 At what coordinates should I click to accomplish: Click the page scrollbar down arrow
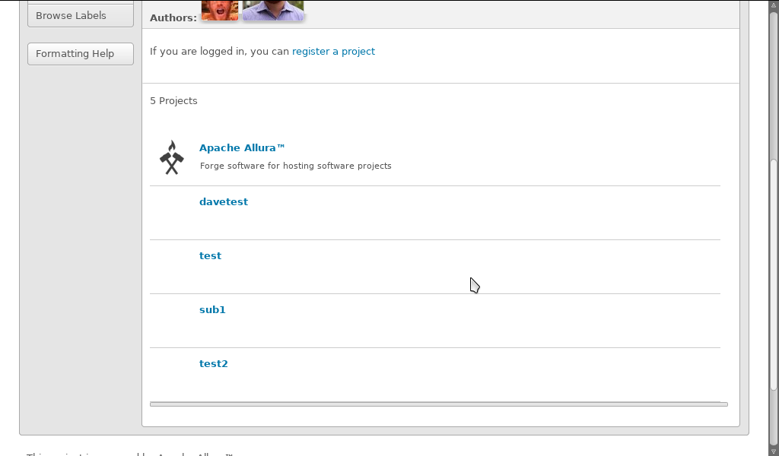[x=774, y=451]
